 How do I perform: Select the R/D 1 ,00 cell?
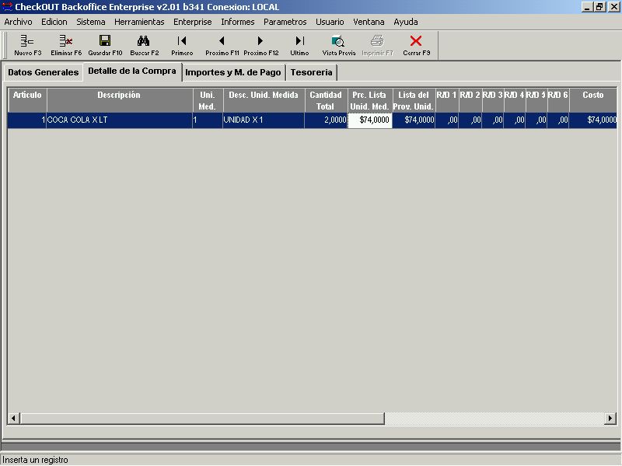pyautogui.click(x=446, y=120)
